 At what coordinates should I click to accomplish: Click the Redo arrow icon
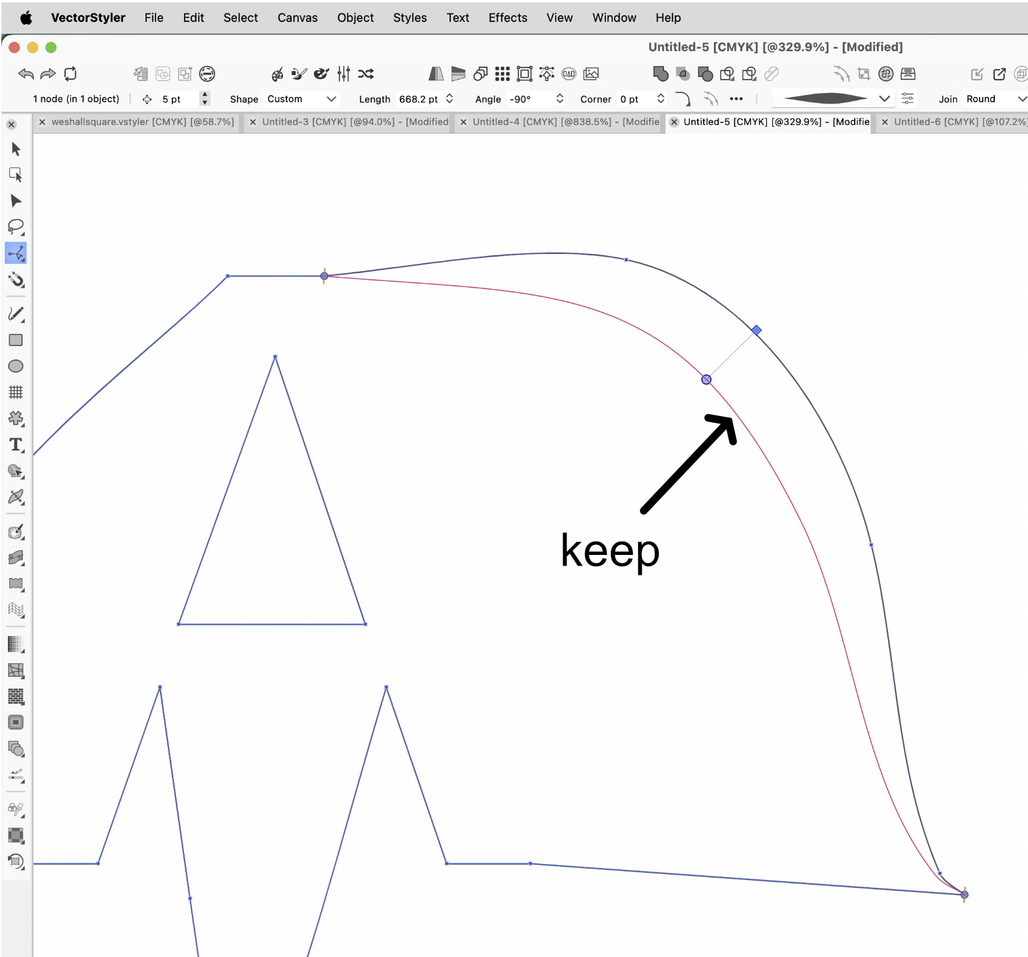[x=48, y=74]
